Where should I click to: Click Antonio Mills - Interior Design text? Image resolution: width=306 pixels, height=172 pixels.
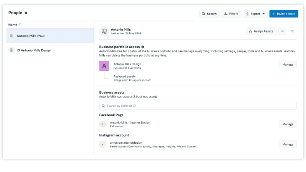tap(130, 122)
